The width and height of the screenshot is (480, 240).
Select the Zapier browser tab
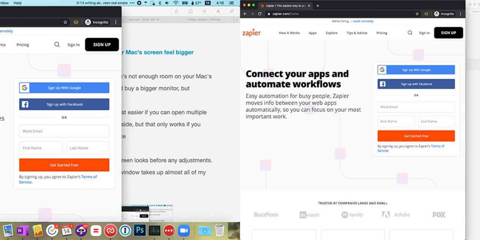point(284,5)
